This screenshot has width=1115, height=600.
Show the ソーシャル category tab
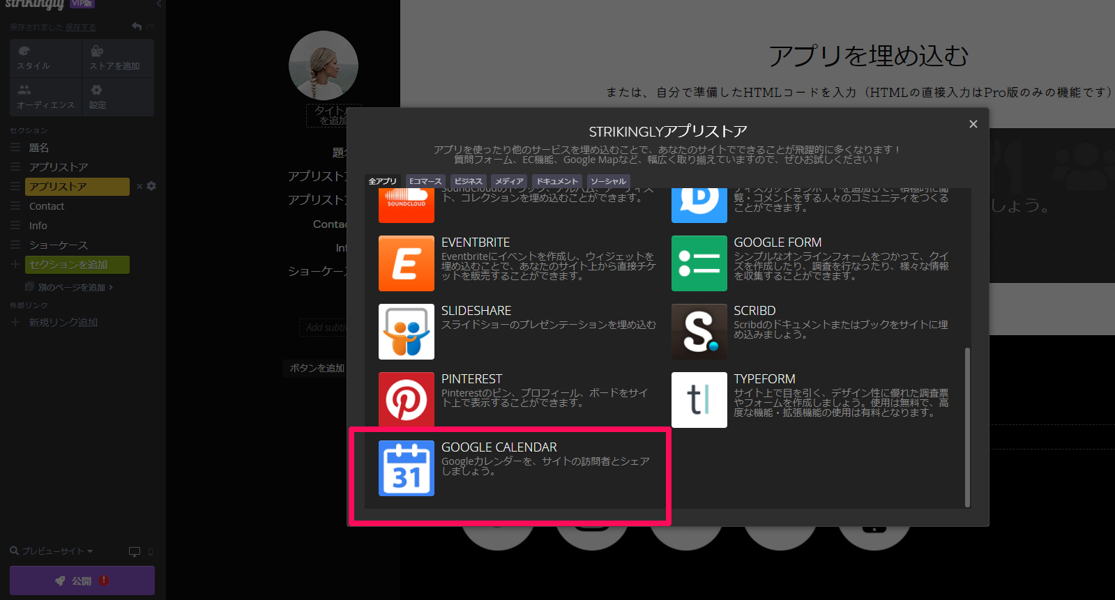point(608,181)
